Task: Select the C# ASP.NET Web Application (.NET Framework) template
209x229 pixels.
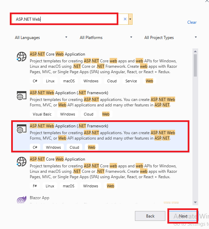Action: (100, 136)
